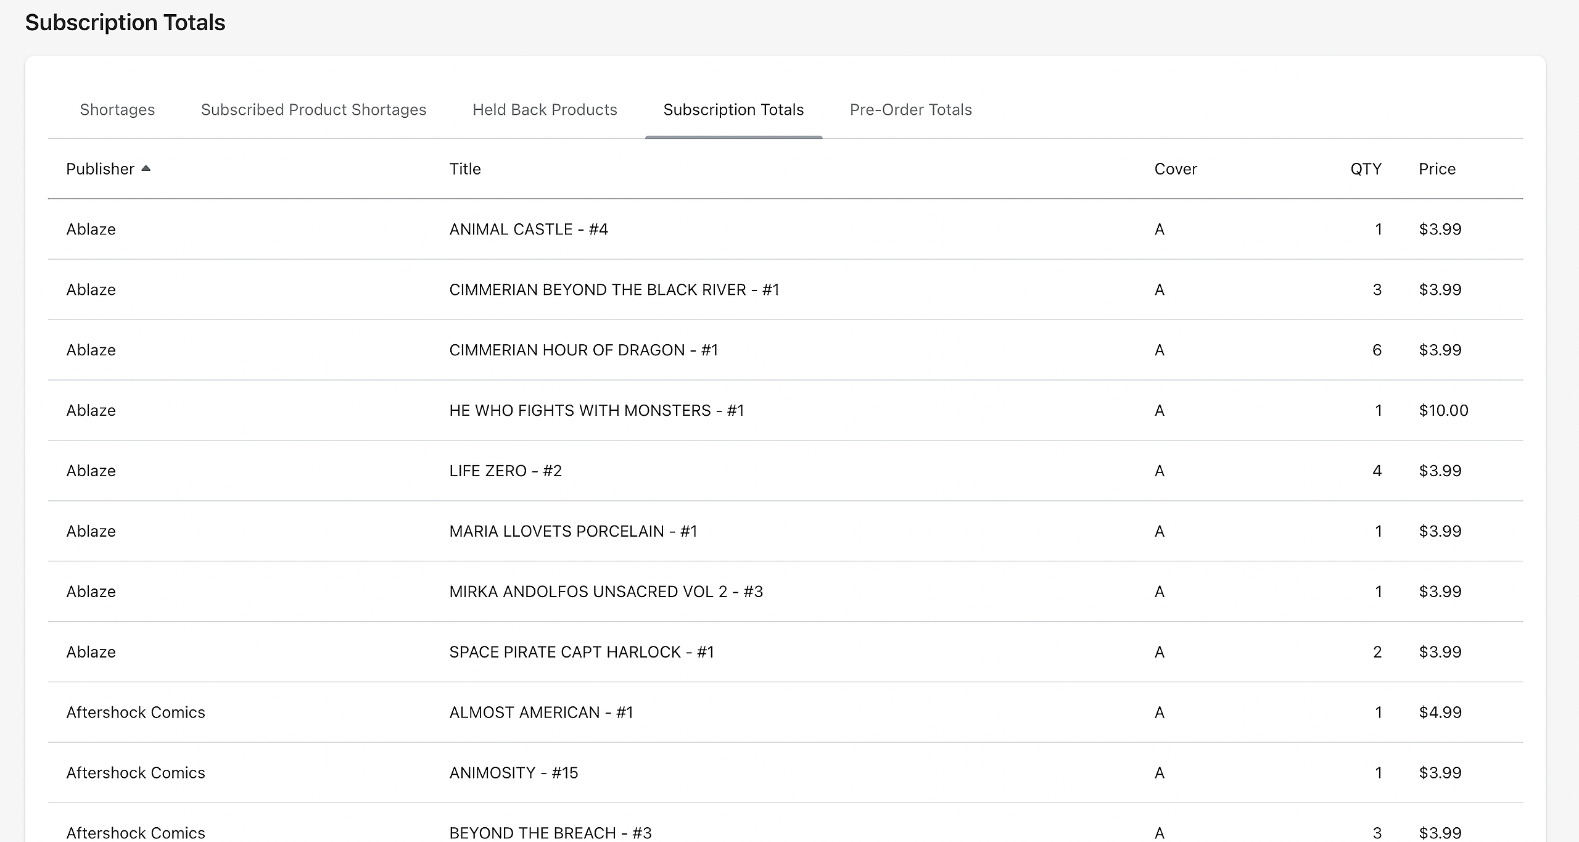Select SPACE PIRATE CAPT HARLOCK - #1
This screenshot has width=1579, height=842.
[582, 653]
